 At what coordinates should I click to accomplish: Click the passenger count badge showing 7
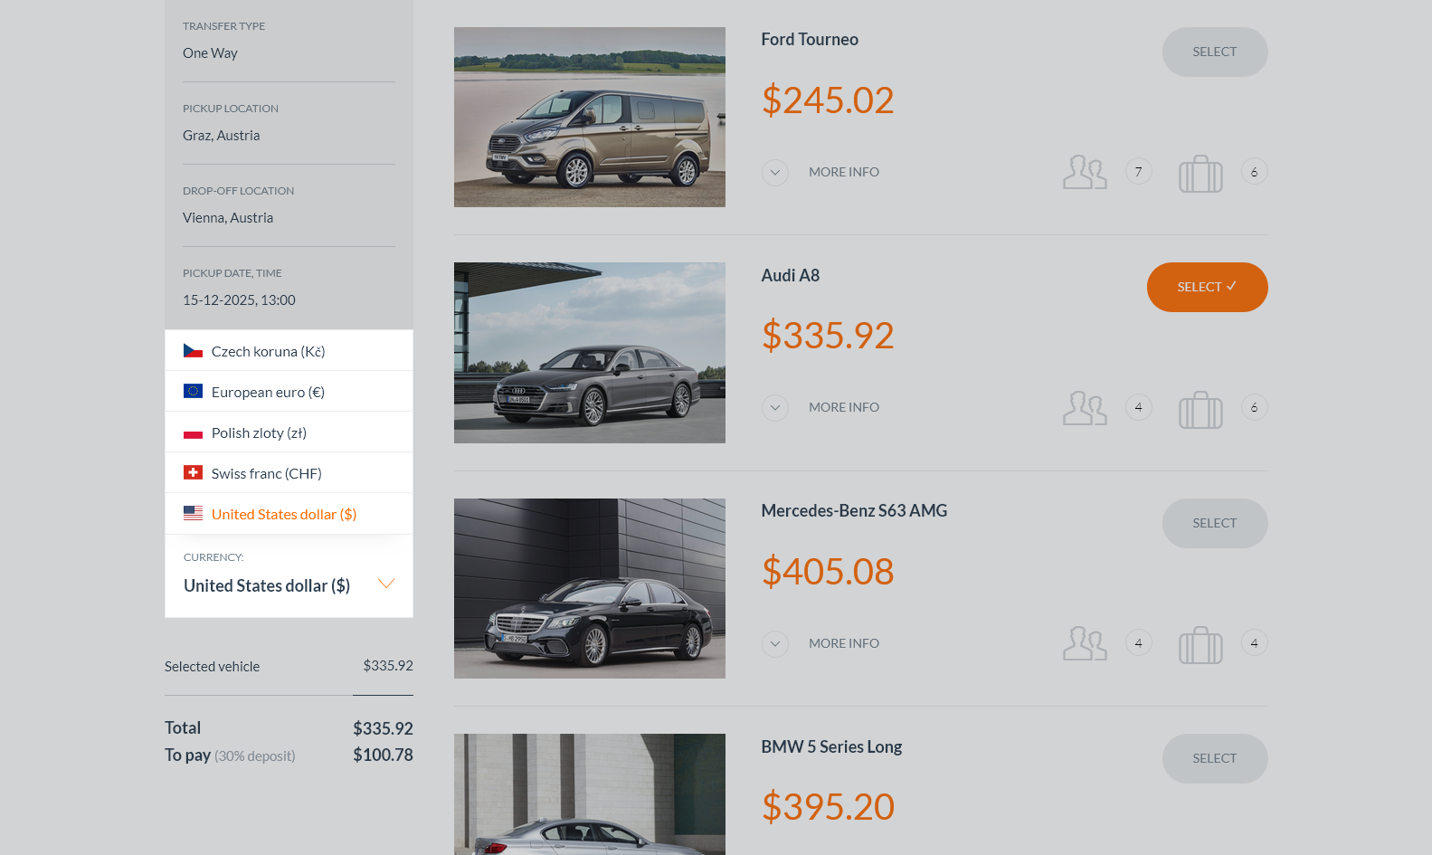[x=1138, y=171]
